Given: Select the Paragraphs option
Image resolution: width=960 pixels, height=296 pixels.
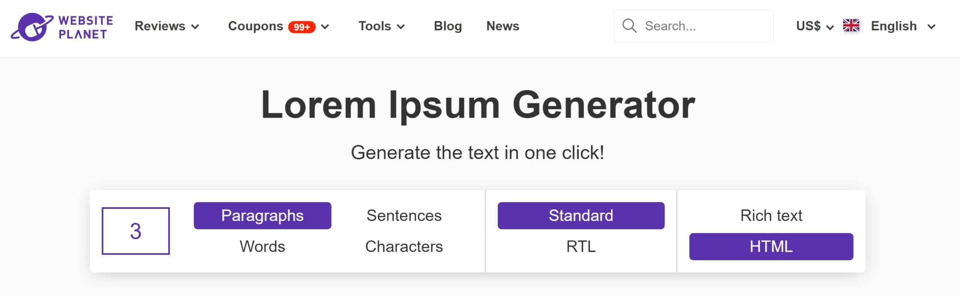Looking at the screenshot, I should pos(262,216).
